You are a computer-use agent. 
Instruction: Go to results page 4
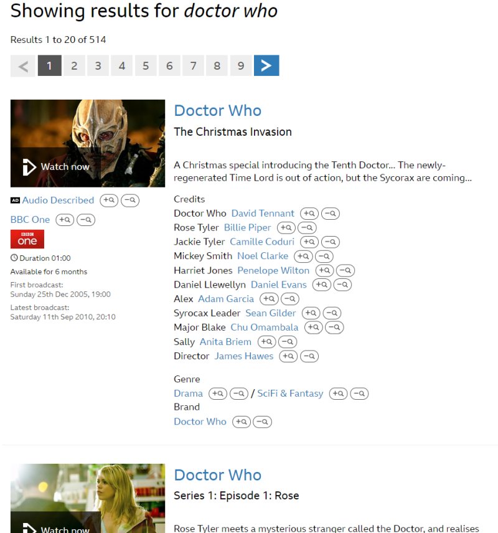pos(121,65)
